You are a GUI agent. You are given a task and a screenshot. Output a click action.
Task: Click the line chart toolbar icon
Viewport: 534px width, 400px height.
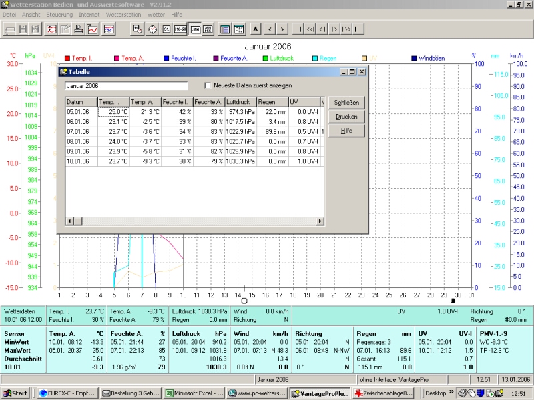click(x=93, y=29)
